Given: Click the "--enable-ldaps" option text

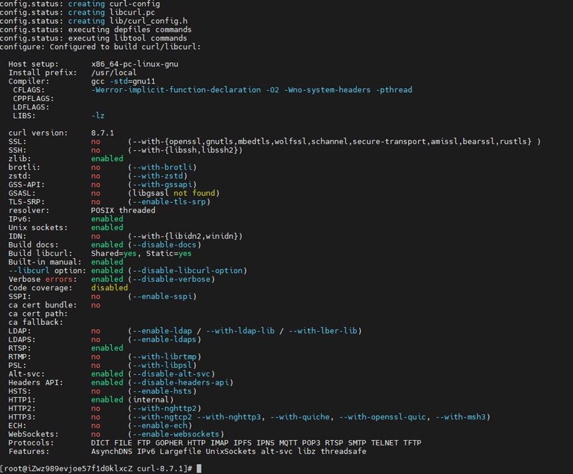Looking at the screenshot, I should tap(164, 339).
